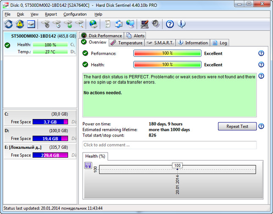
Task: Click the 'Status last updated' status bar text
Action: (53, 208)
